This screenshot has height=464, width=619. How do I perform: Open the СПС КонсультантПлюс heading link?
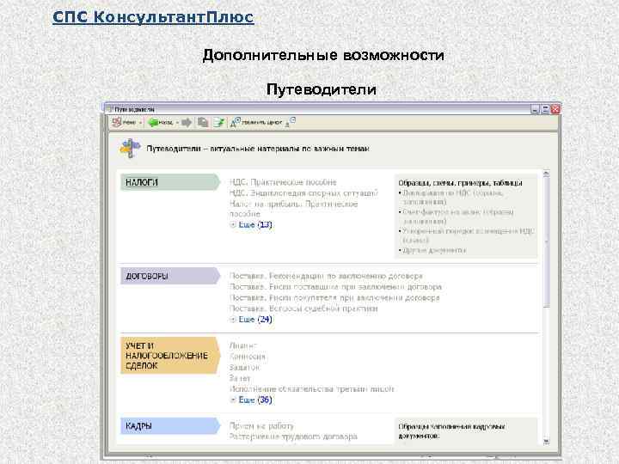tap(153, 17)
